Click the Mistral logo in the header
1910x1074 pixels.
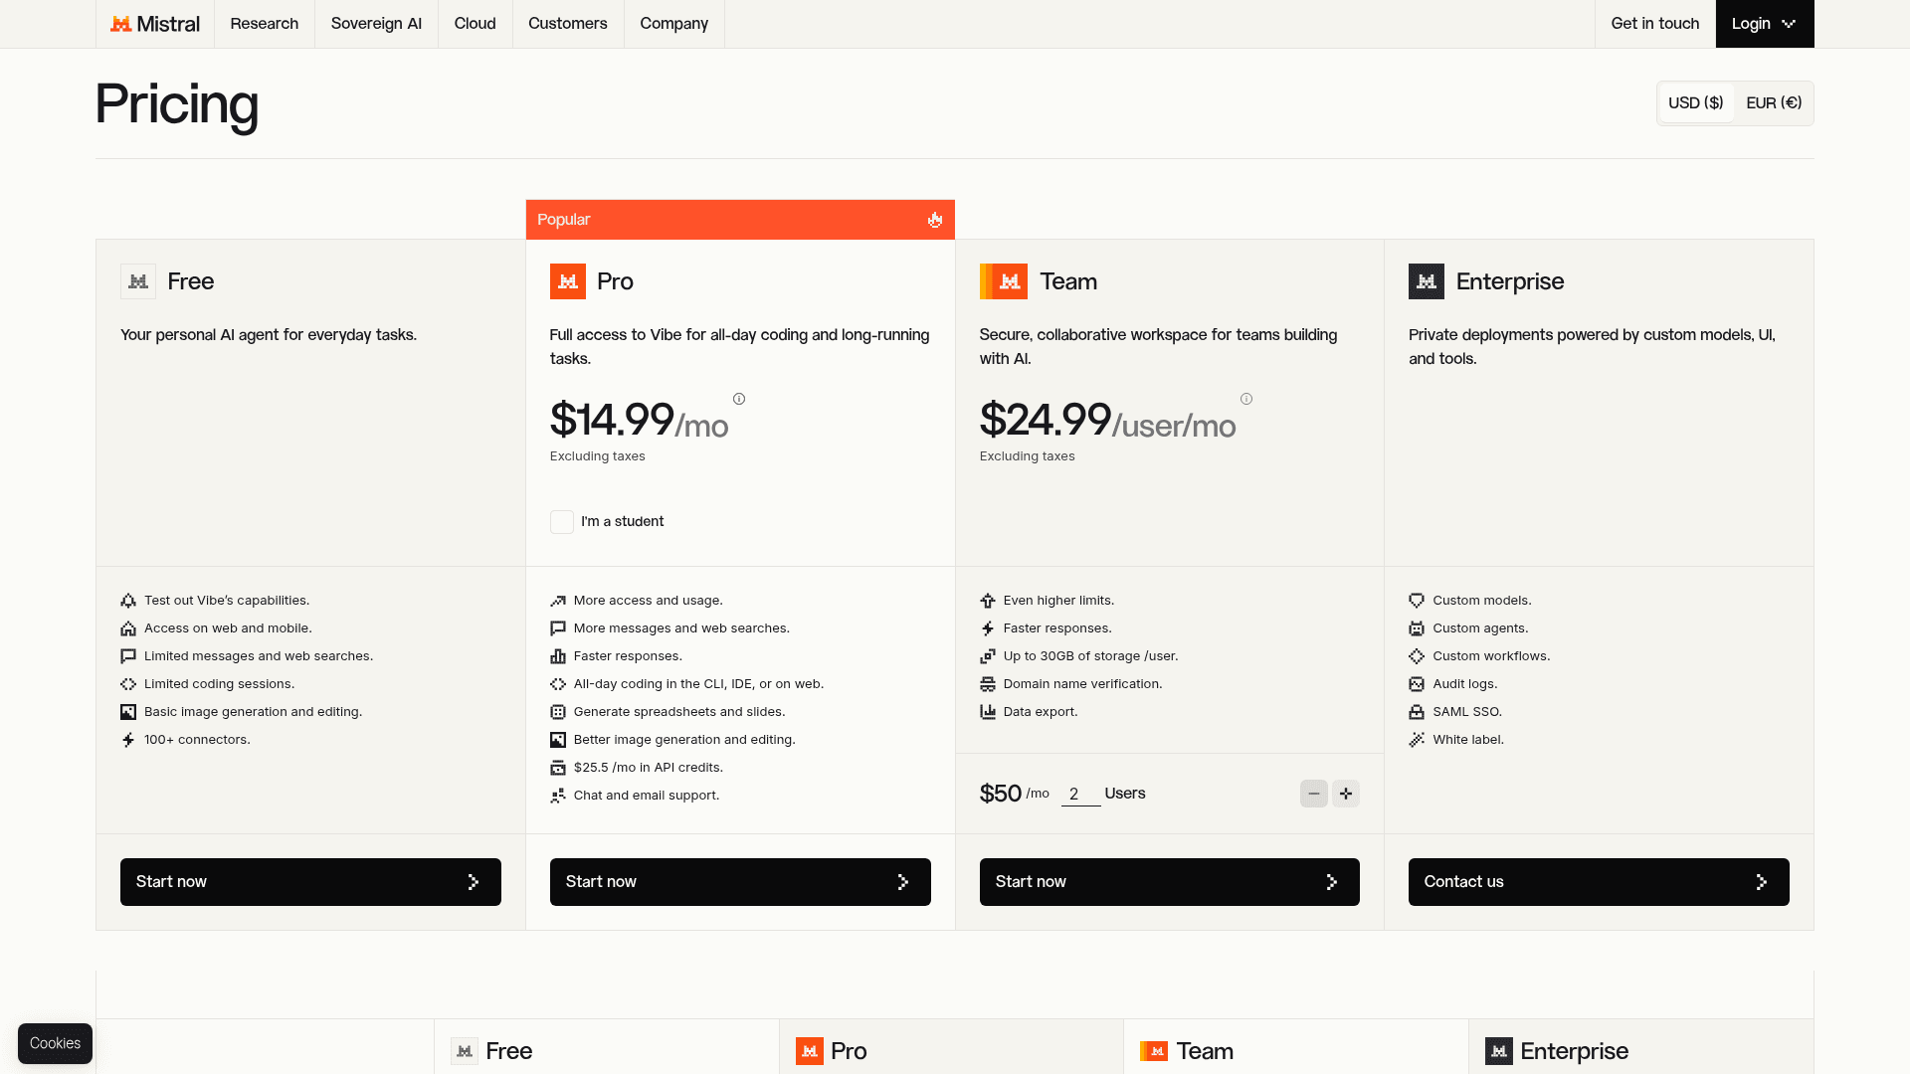[155, 24]
